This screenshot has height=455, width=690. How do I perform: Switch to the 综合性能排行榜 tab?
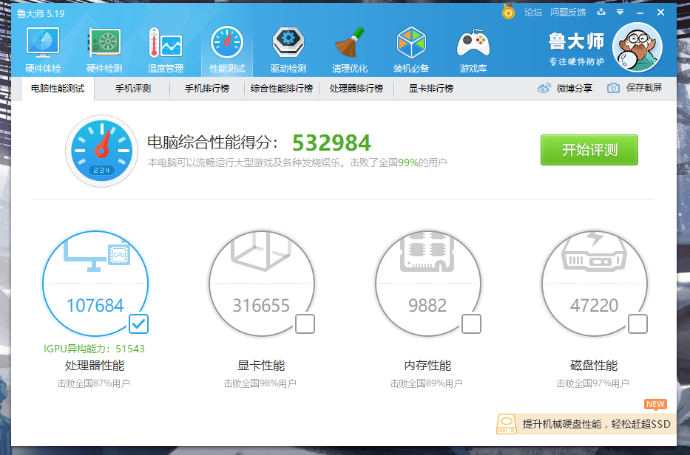(282, 89)
